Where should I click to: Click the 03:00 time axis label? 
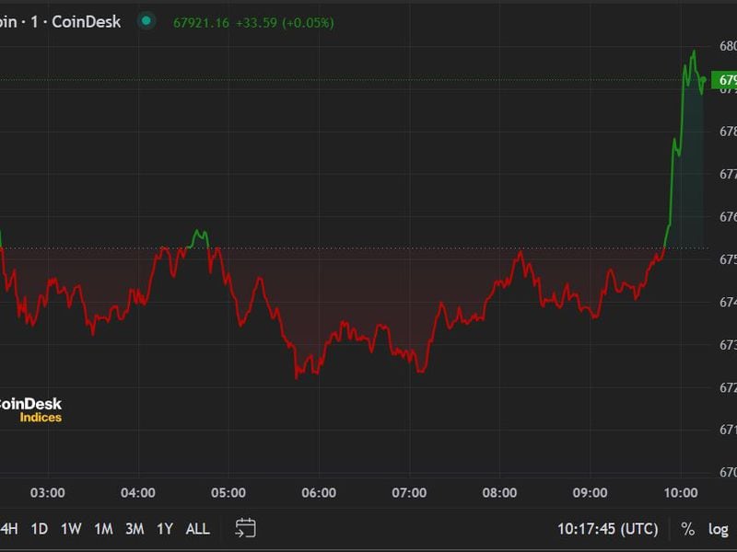pyautogui.click(x=47, y=493)
